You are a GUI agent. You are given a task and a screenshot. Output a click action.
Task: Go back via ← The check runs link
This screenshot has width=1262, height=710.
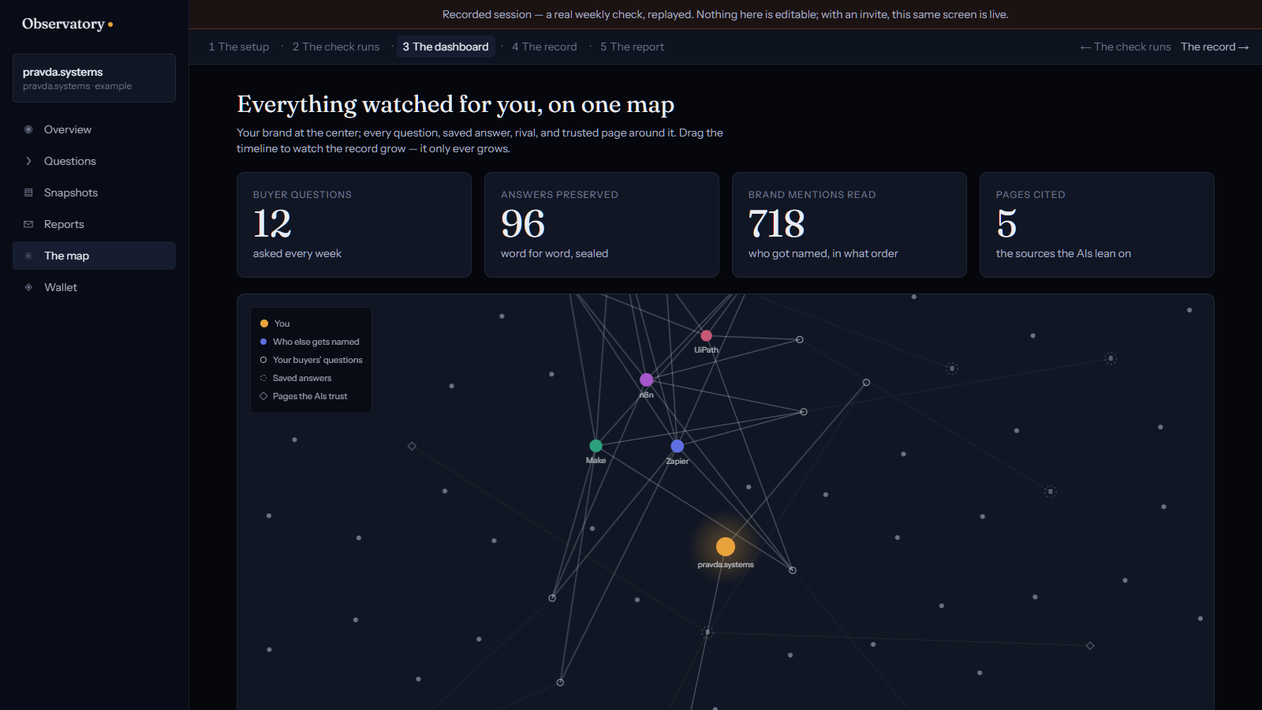pos(1126,47)
